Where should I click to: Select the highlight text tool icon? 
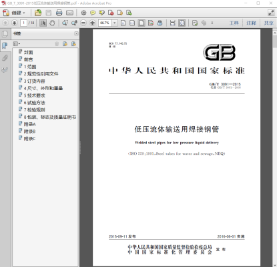102,13
